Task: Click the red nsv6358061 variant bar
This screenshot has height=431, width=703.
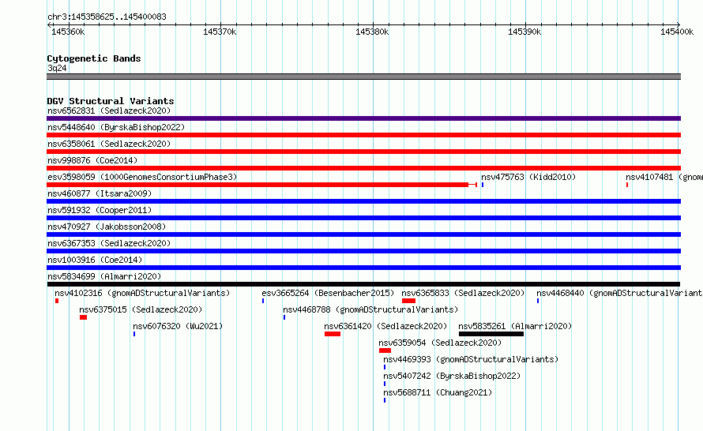Action: click(x=363, y=152)
